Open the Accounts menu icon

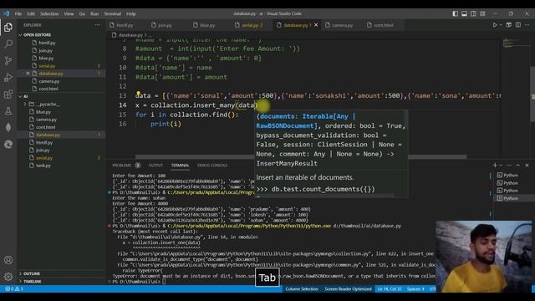[x=8, y=260]
